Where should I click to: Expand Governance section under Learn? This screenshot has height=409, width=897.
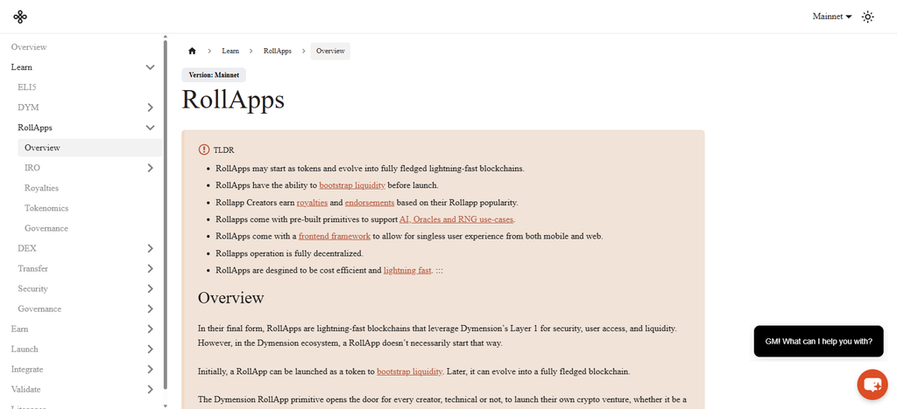coord(151,308)
